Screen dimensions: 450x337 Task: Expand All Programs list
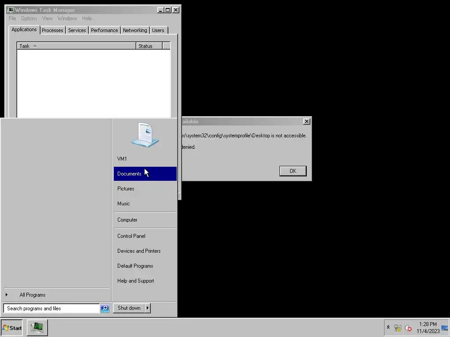click(x=57, y=294)
